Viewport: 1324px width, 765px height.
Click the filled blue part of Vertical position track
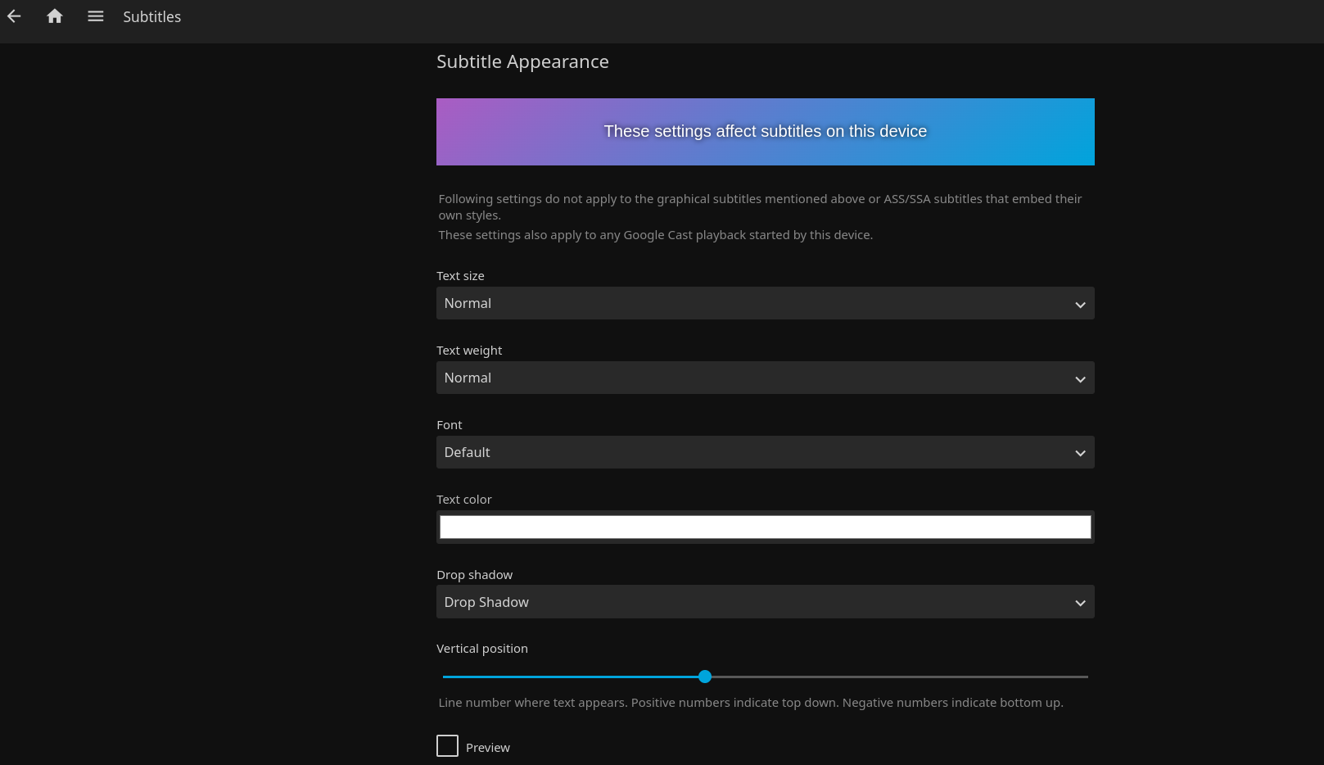[x=573, y=677]
